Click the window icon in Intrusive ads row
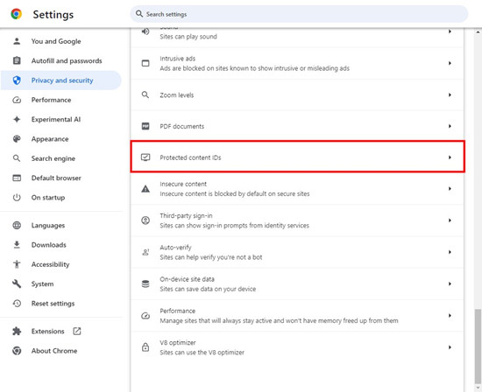Screen dimensions: 482x392 click(145, 63)
